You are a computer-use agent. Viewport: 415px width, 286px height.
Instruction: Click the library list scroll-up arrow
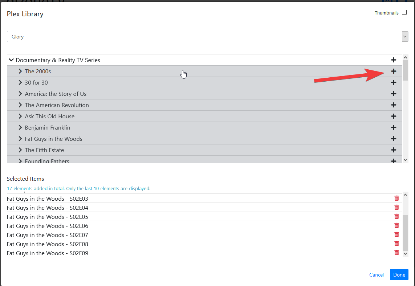click(405, 57)
